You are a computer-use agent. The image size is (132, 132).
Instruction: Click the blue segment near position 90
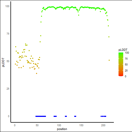coord(55,116)
